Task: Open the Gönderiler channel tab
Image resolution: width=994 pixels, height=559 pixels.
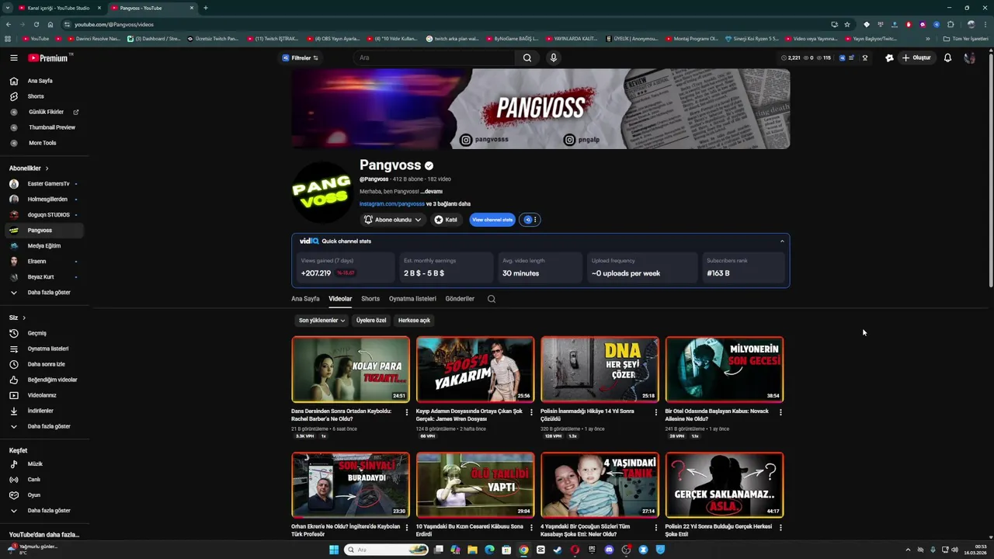Action: coord(460,299)
